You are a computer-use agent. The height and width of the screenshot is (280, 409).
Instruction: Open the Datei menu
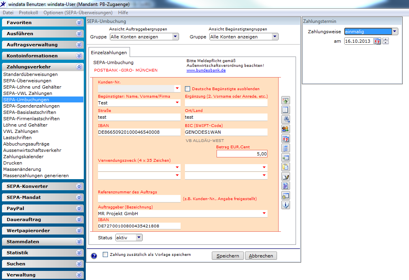coord(8,13)
